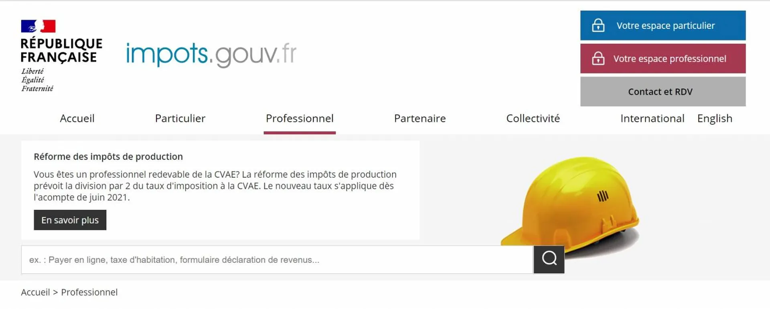
Task: Open Votre espace professionnel
Action: pyautogui.click(x=663, y=59)
